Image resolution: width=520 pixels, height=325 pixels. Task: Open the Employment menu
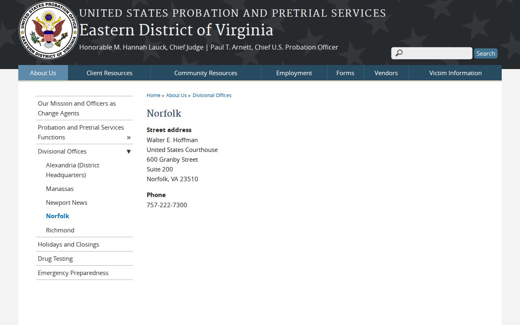click(x=294, y=73)
